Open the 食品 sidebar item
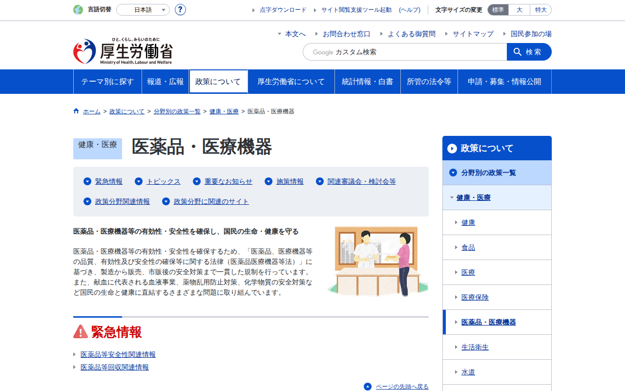Viewport: 625px width, 391px height. [x=497, y=247]
